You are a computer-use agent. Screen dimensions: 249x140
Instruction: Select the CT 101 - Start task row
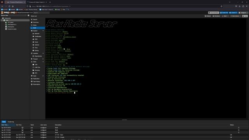[x=124, y=135]
